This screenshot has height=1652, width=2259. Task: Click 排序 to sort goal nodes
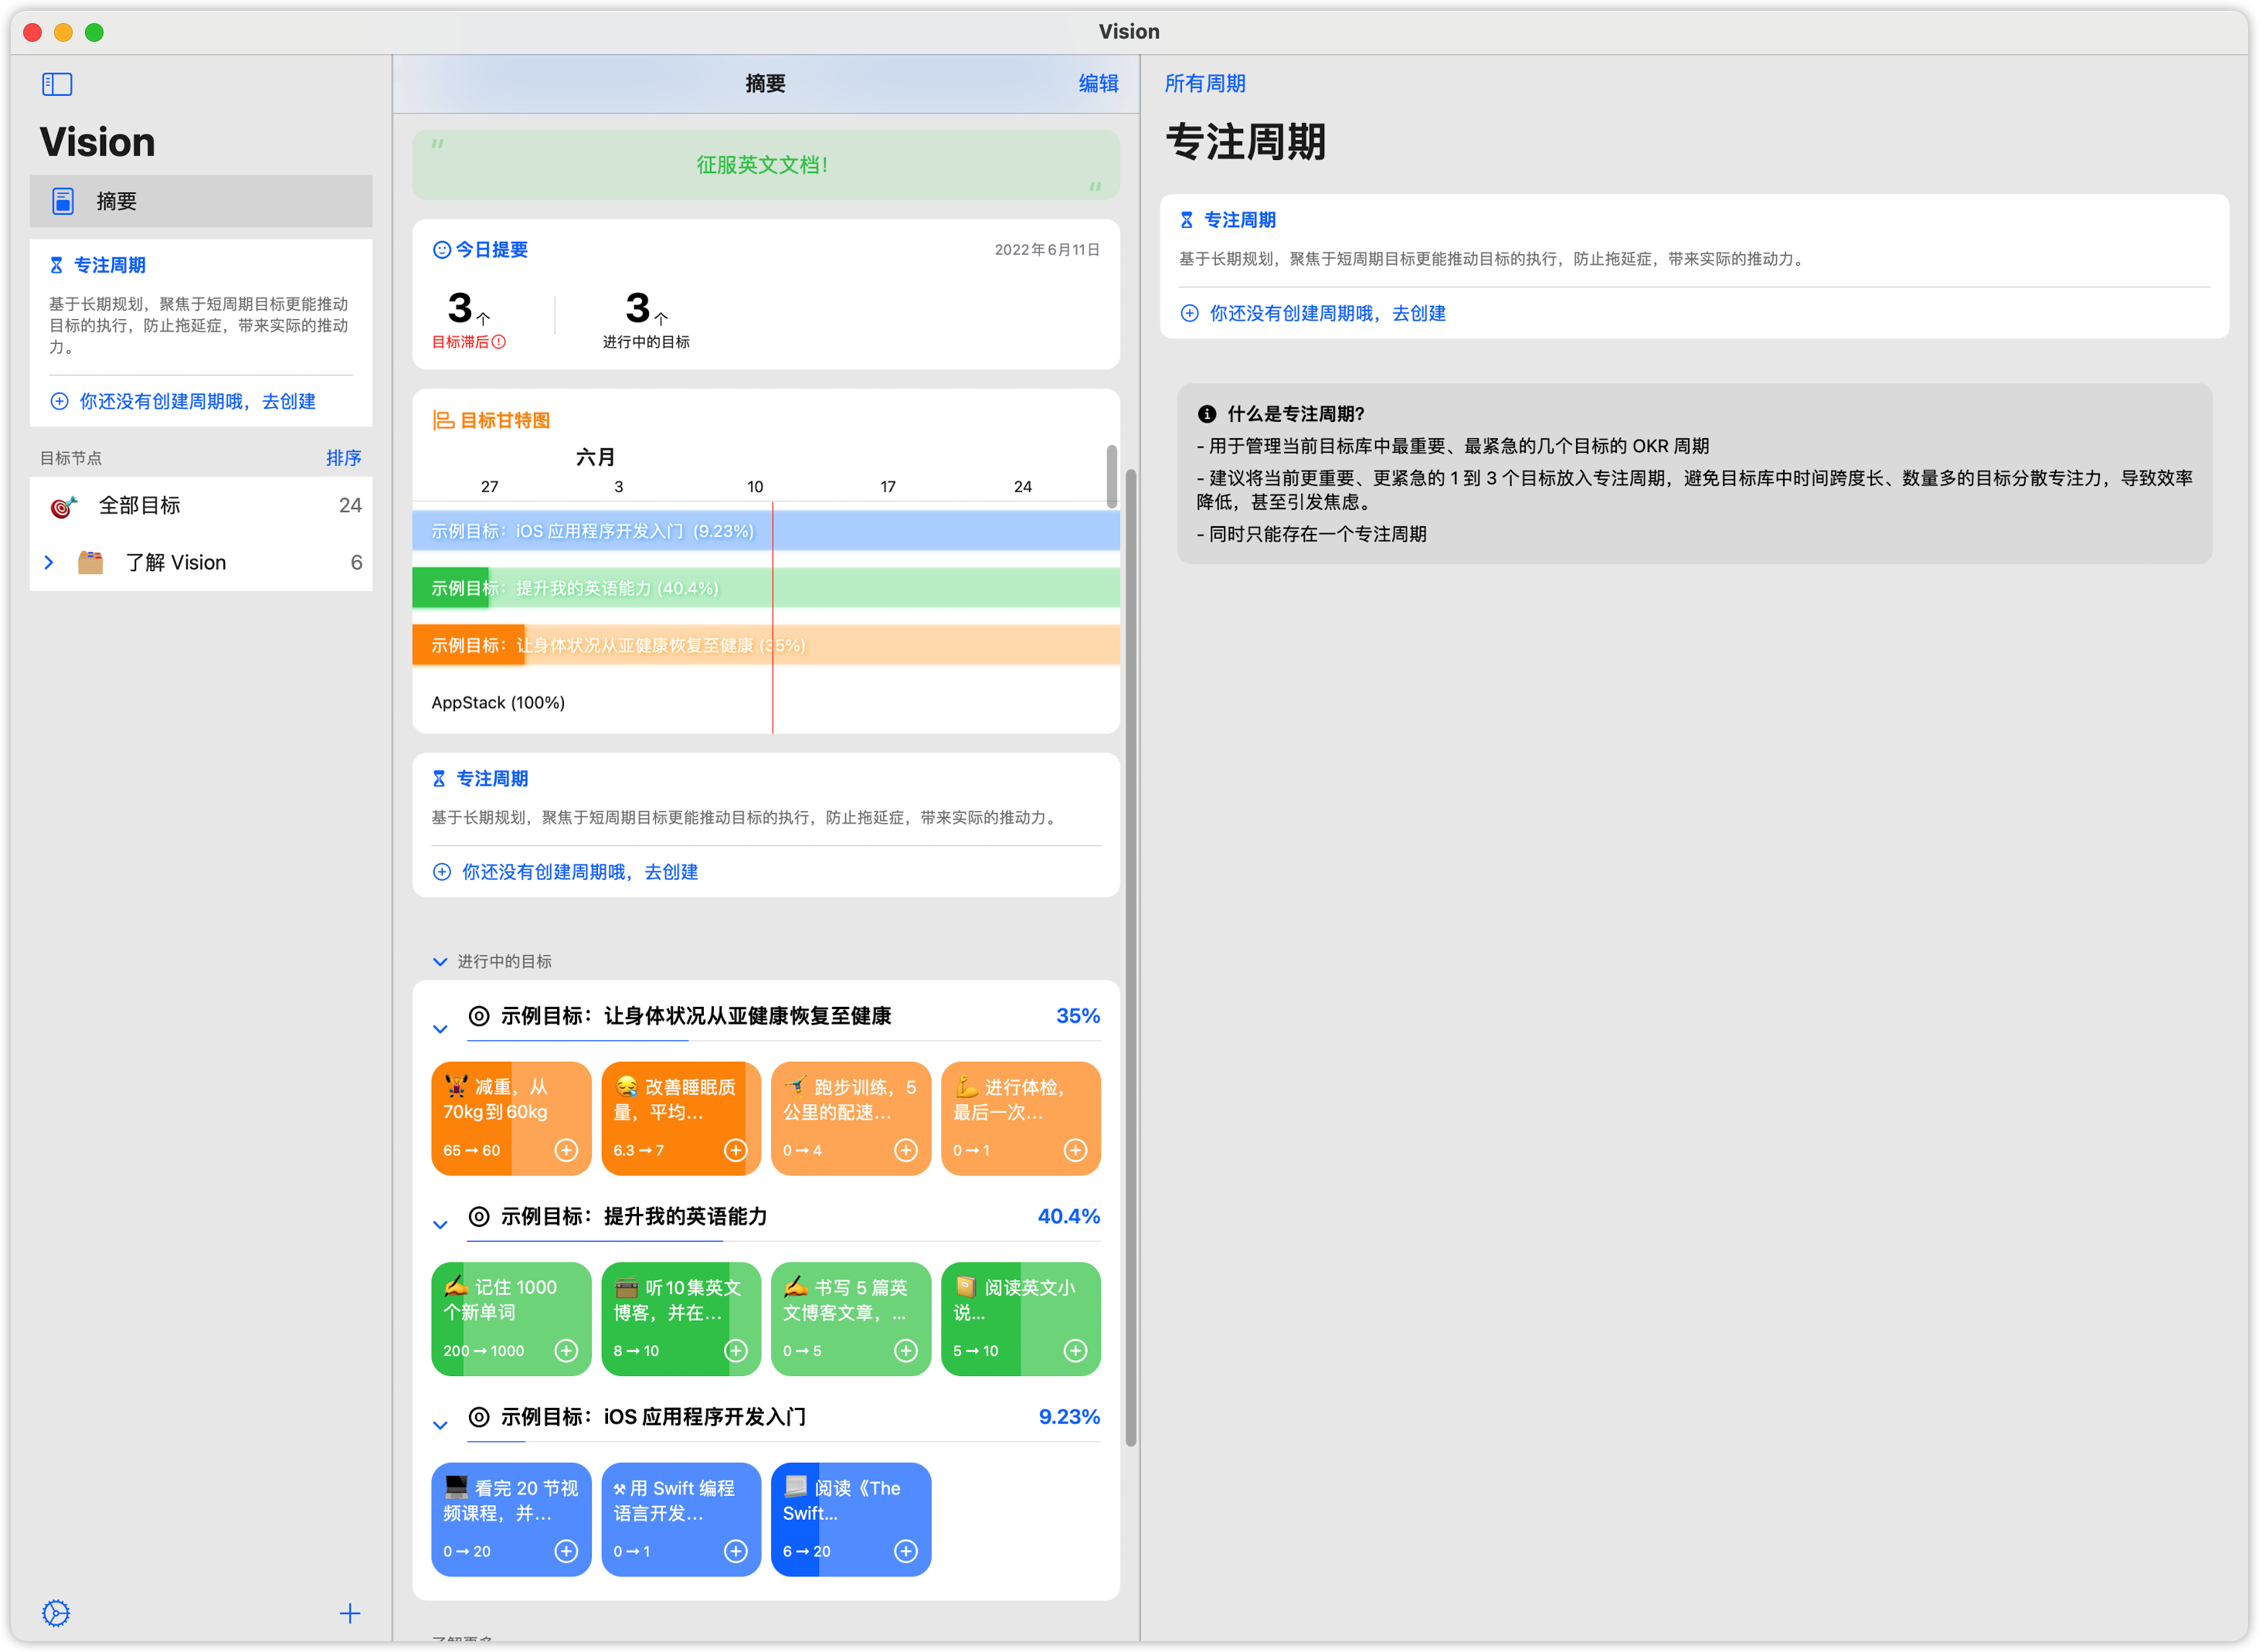coord(343,458)
